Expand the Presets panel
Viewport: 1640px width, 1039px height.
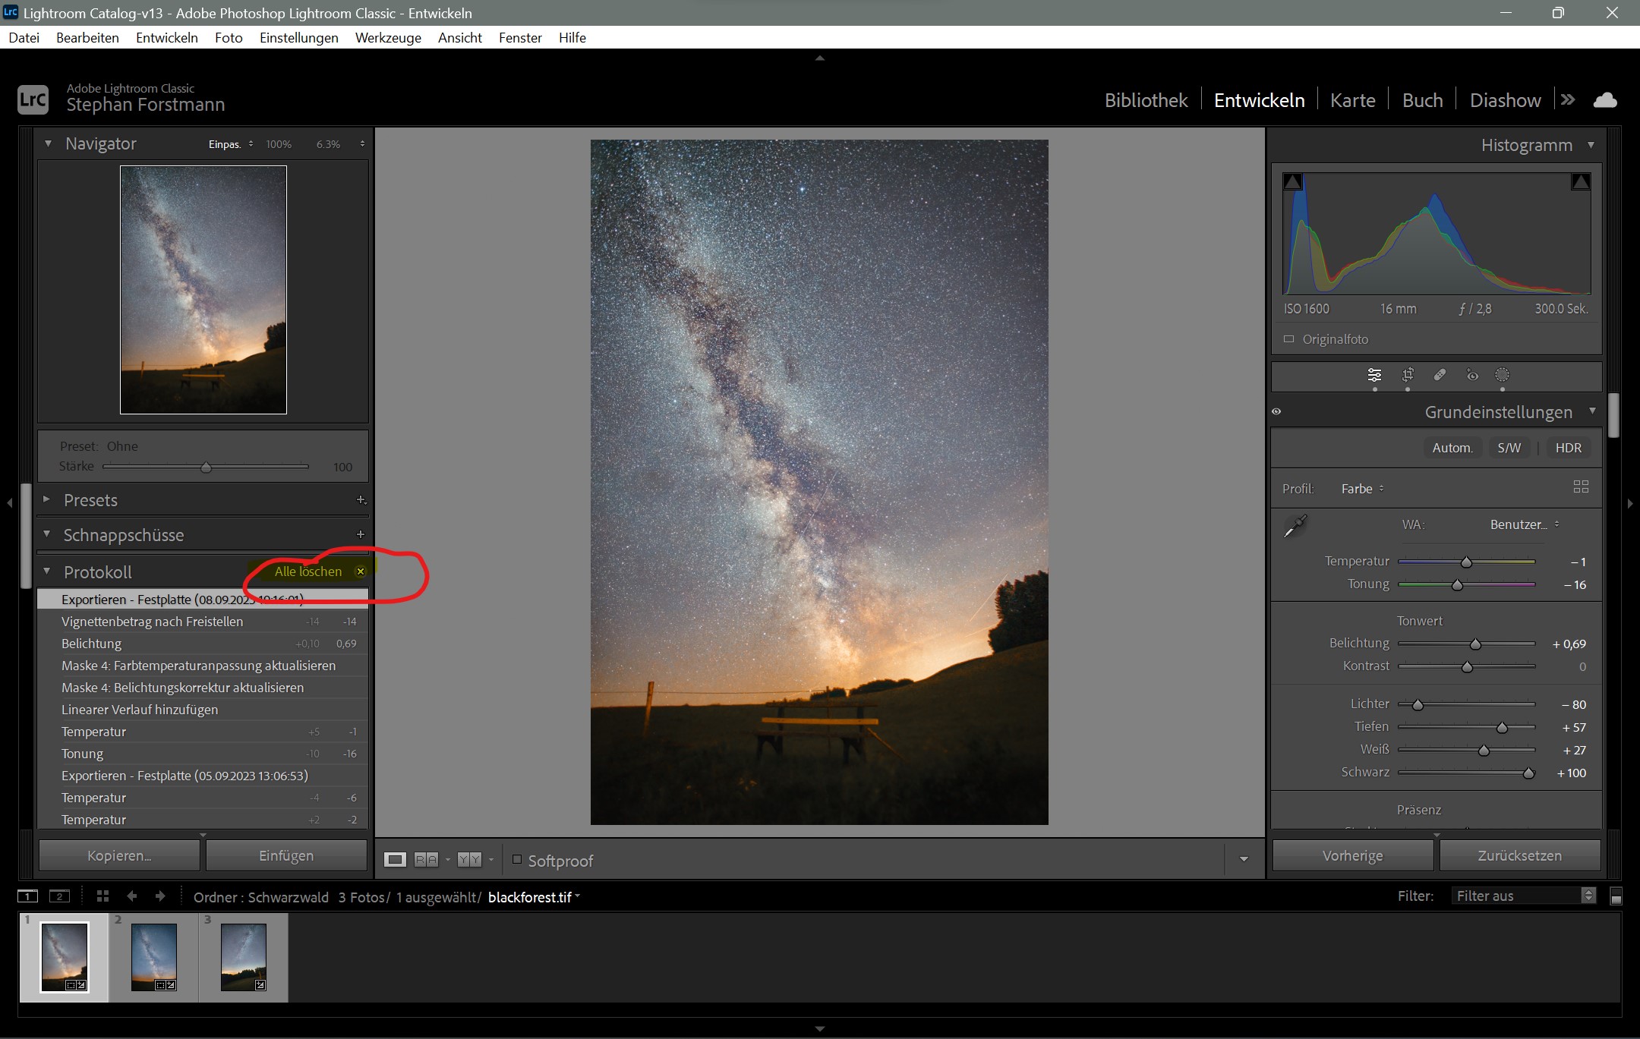pyautogui.click(x=46, y=499)
